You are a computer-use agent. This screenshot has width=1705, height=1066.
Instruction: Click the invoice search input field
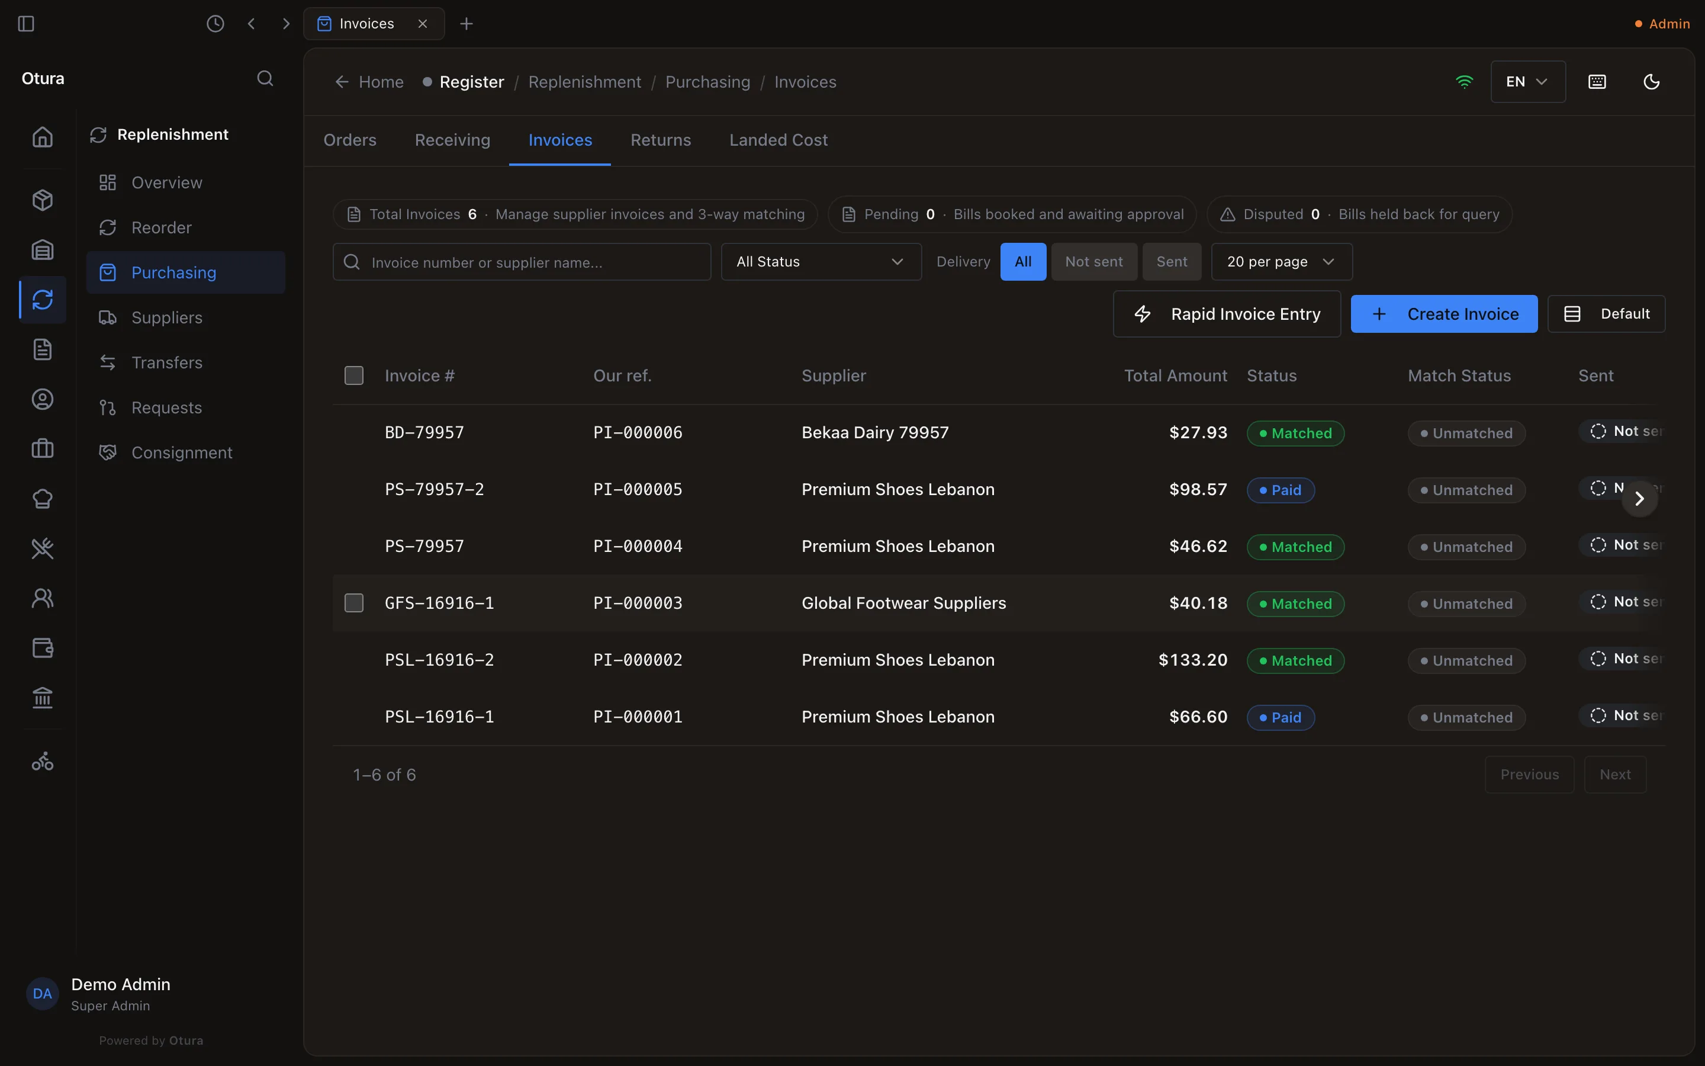[522, 262]
